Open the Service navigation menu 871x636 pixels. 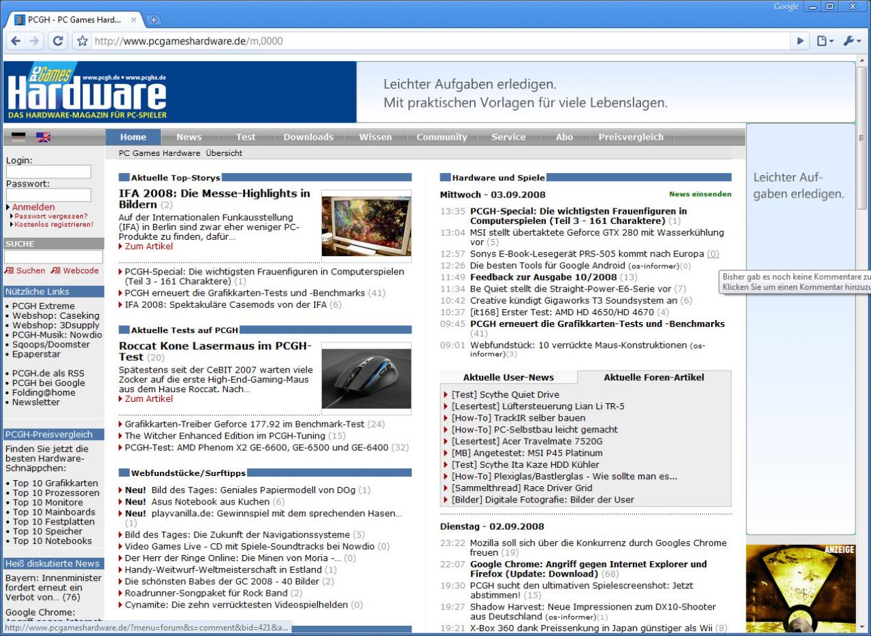pos(508,137)
